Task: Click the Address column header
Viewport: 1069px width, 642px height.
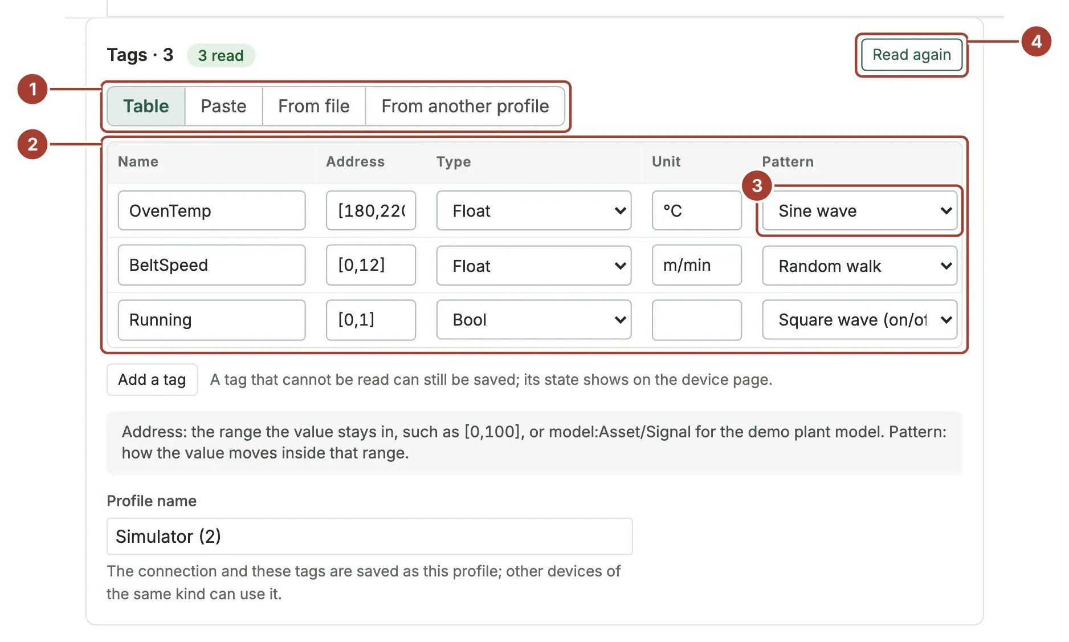Action: (355, 162)
